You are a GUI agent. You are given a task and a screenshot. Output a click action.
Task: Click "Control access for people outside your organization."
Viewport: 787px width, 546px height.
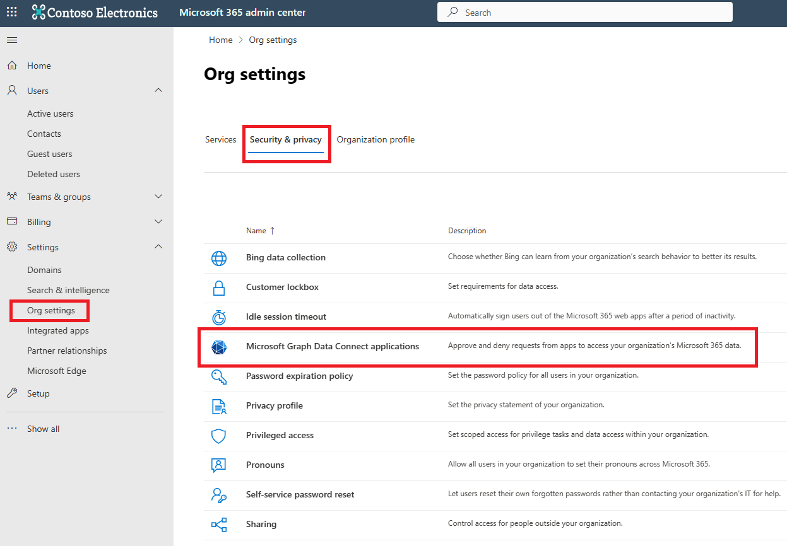535,523
